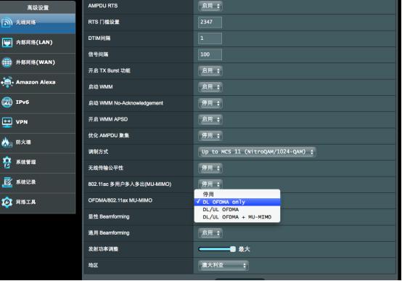402x281 pixels.
Task: Open the WMM No-Acknowledgement dropdown
Action: (x=210, y=103)
